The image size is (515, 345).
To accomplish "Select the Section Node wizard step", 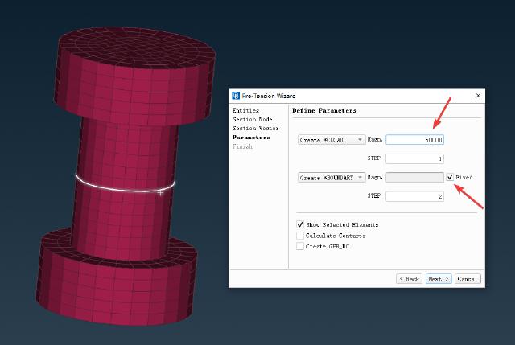I will click(x=252, y=120).
